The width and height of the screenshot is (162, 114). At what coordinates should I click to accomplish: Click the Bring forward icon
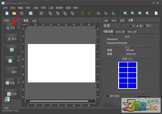click(x=58, y=13)
